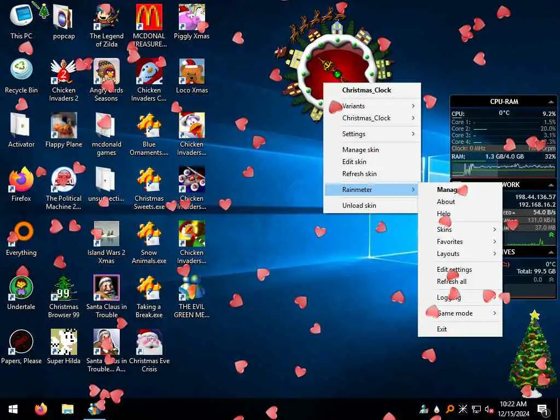Image resolution: width=560 pixels, height=420 pixels.
Task: Click the Christmas tree desktop widget
Action: (533, 354)
